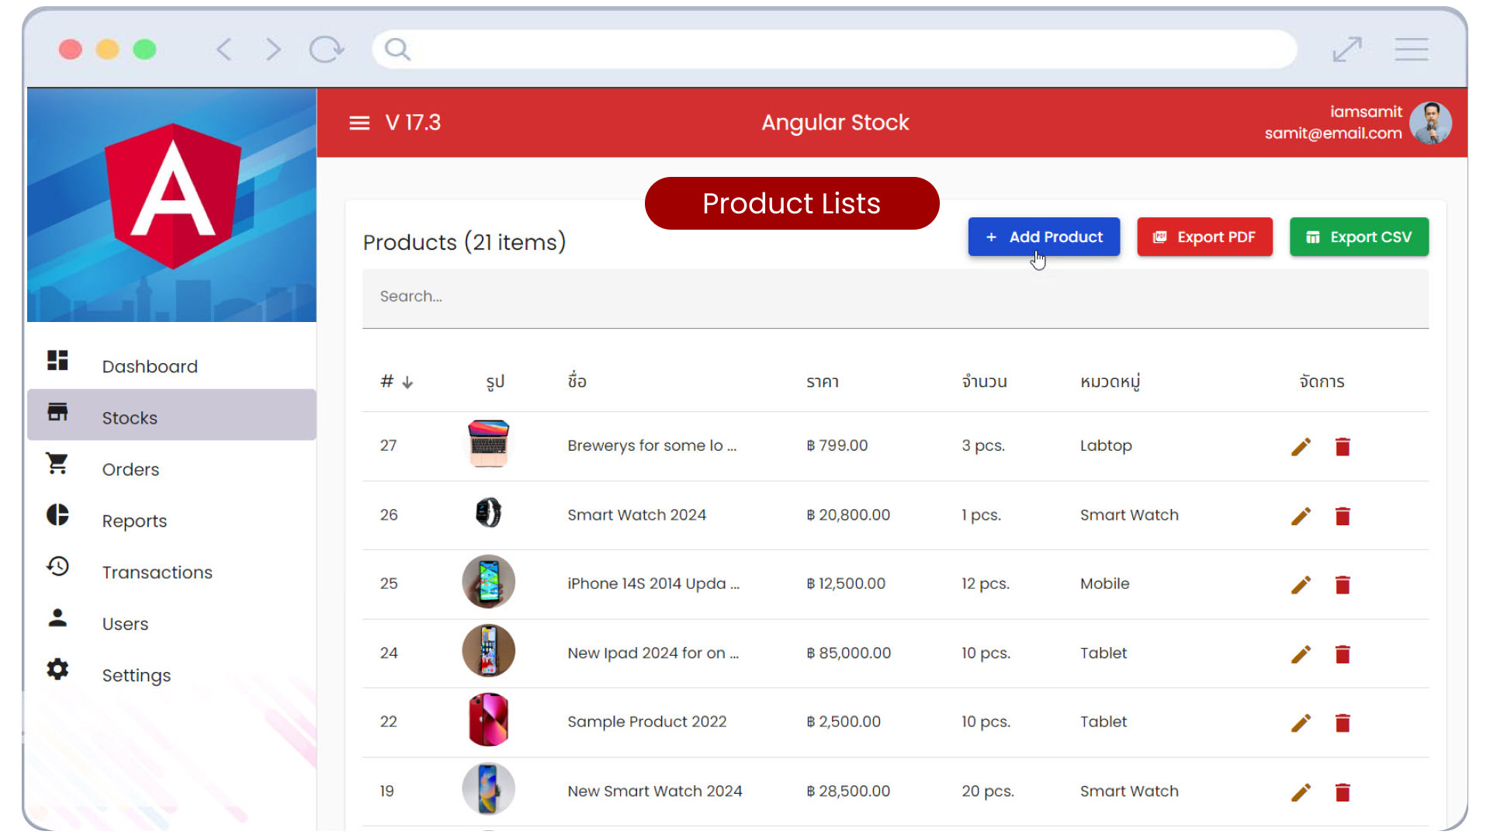Open the hamburger menu beside V 17.3

click(359, 123)
